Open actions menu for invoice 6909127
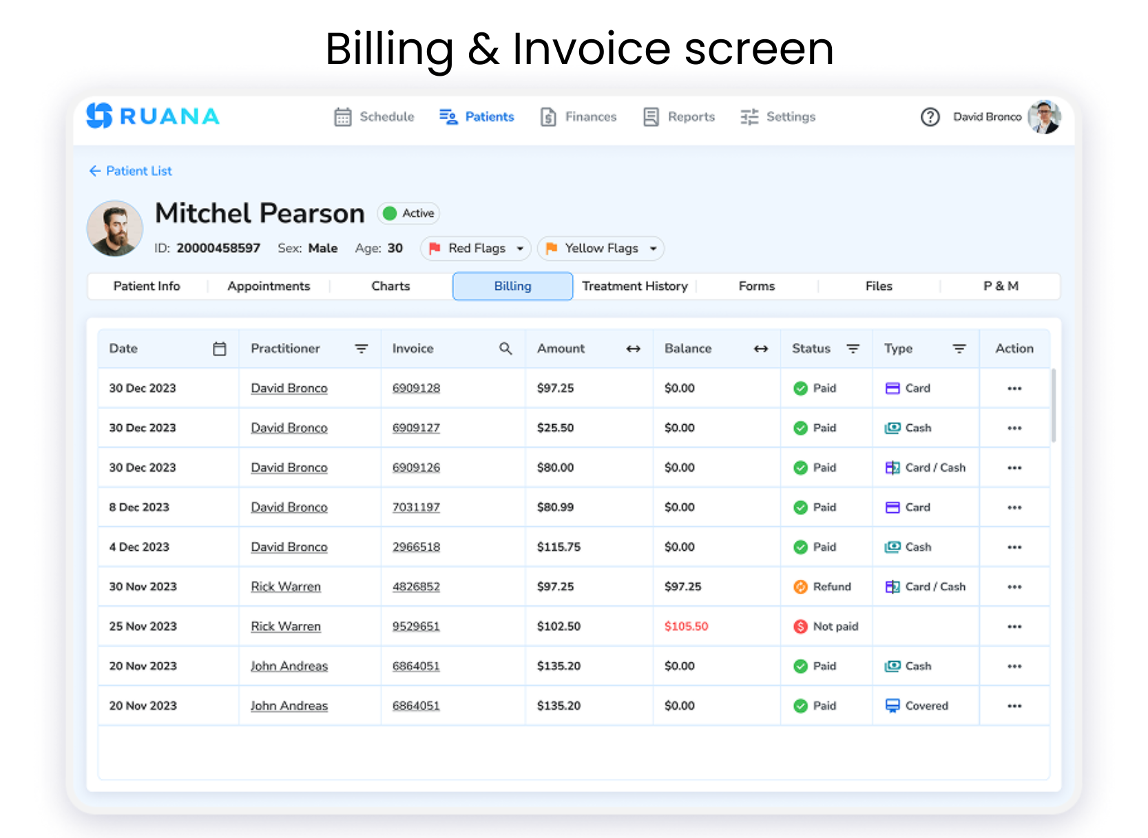Viewport: 1148px width, 838px height. point(1014,428)
